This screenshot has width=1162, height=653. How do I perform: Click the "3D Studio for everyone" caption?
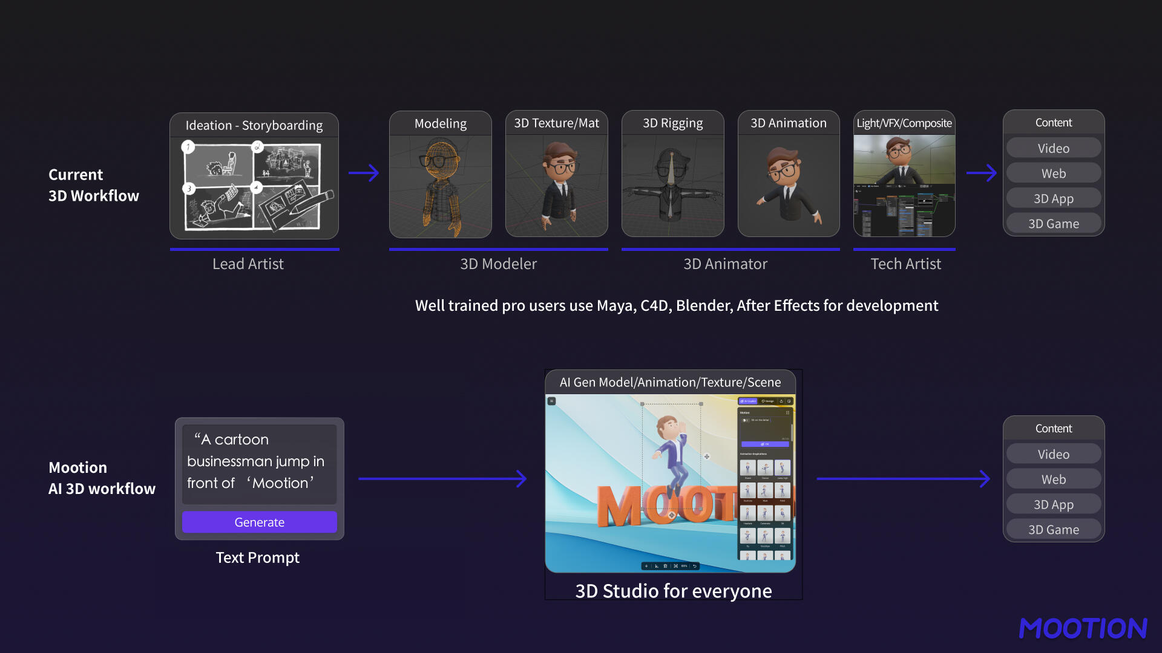674,591
